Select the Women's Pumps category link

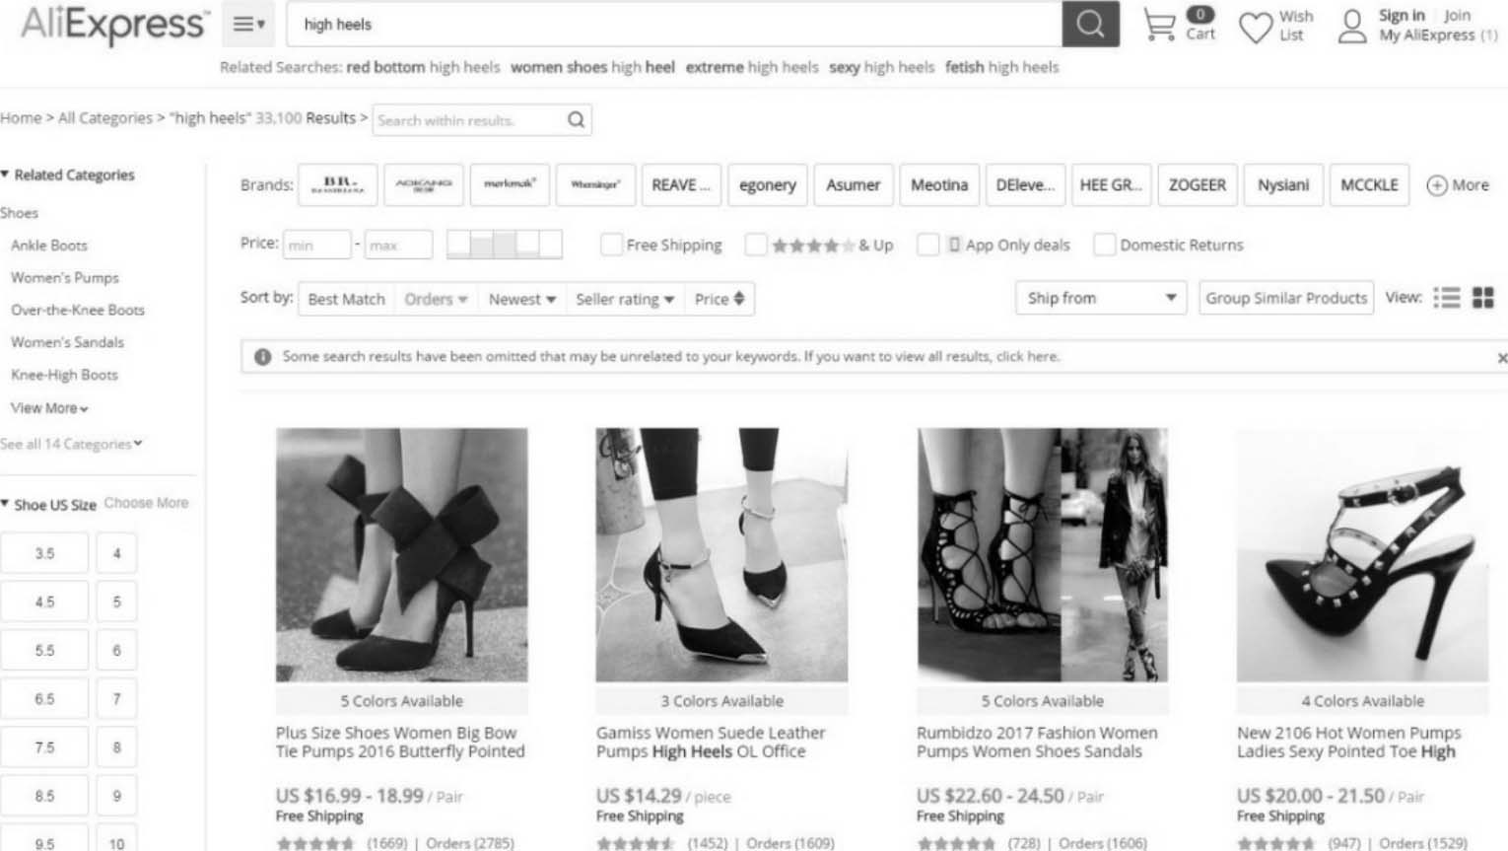(x=64, y=278)
